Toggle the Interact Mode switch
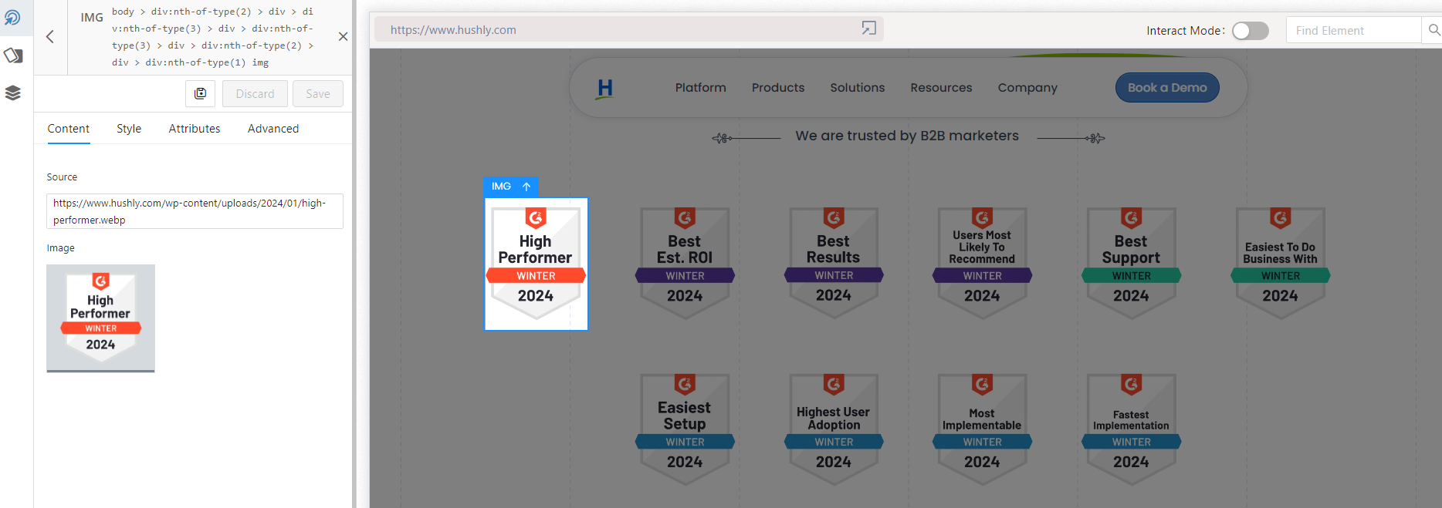The height and width of the screenshot is (508, 1442). coord(1251,30)
